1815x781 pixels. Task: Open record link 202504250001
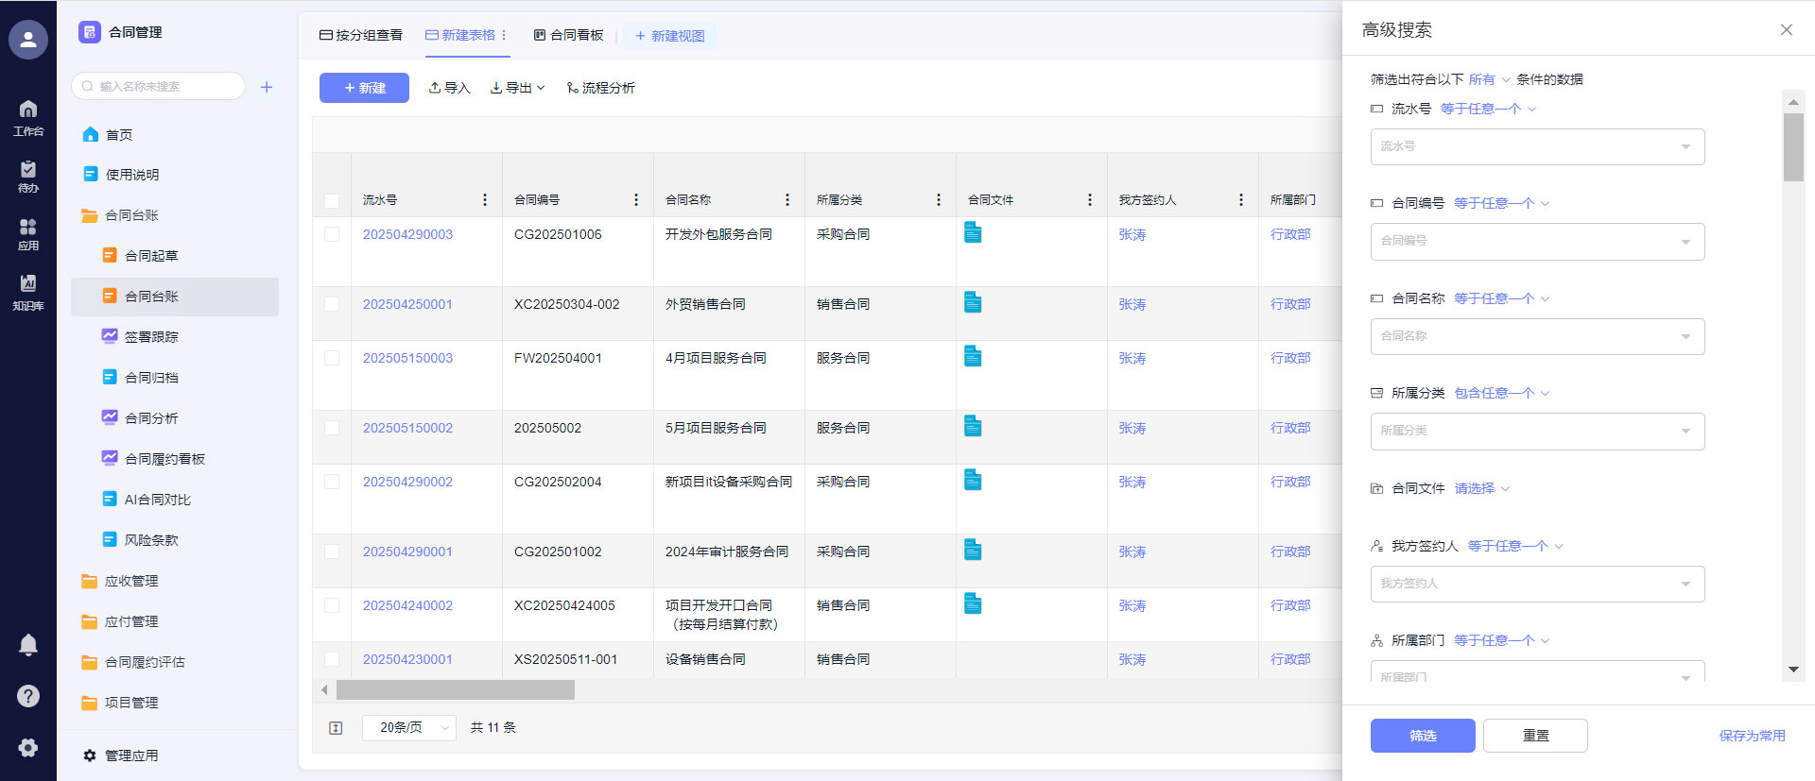click(x=407, y=304)
